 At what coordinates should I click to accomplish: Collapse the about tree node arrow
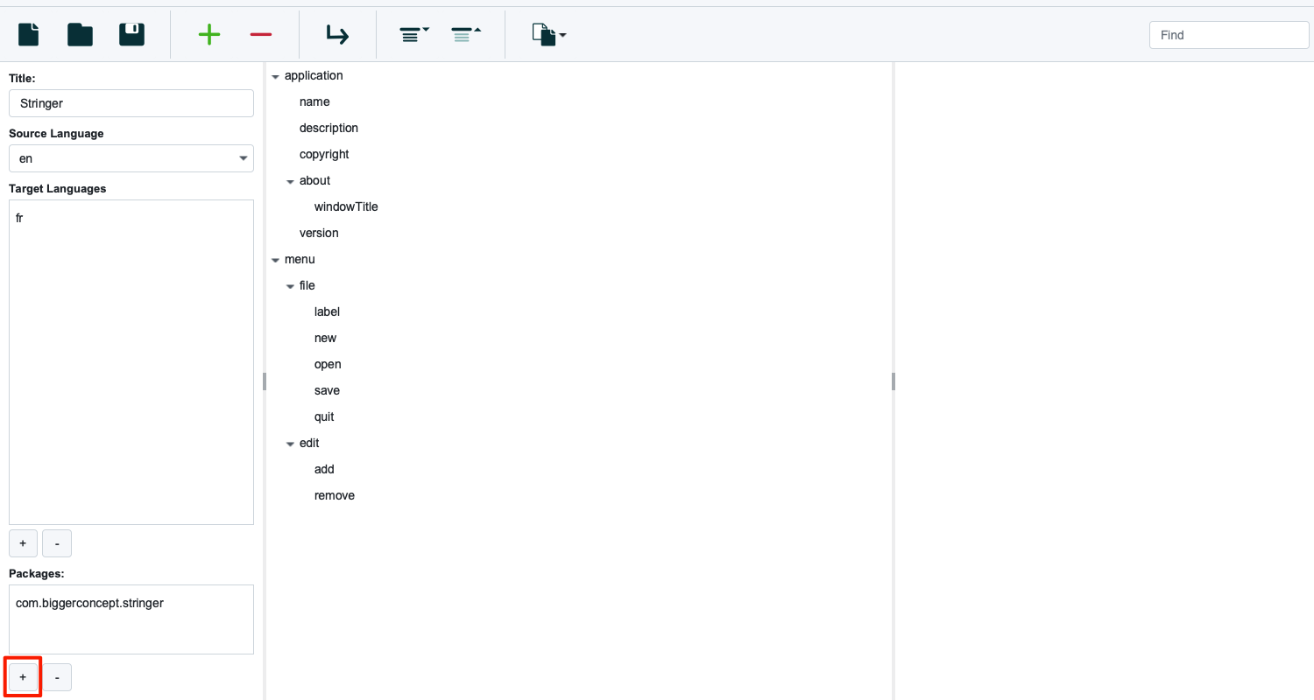(290, 181)
